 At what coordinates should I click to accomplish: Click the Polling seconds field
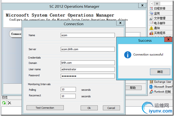(68, 89)
